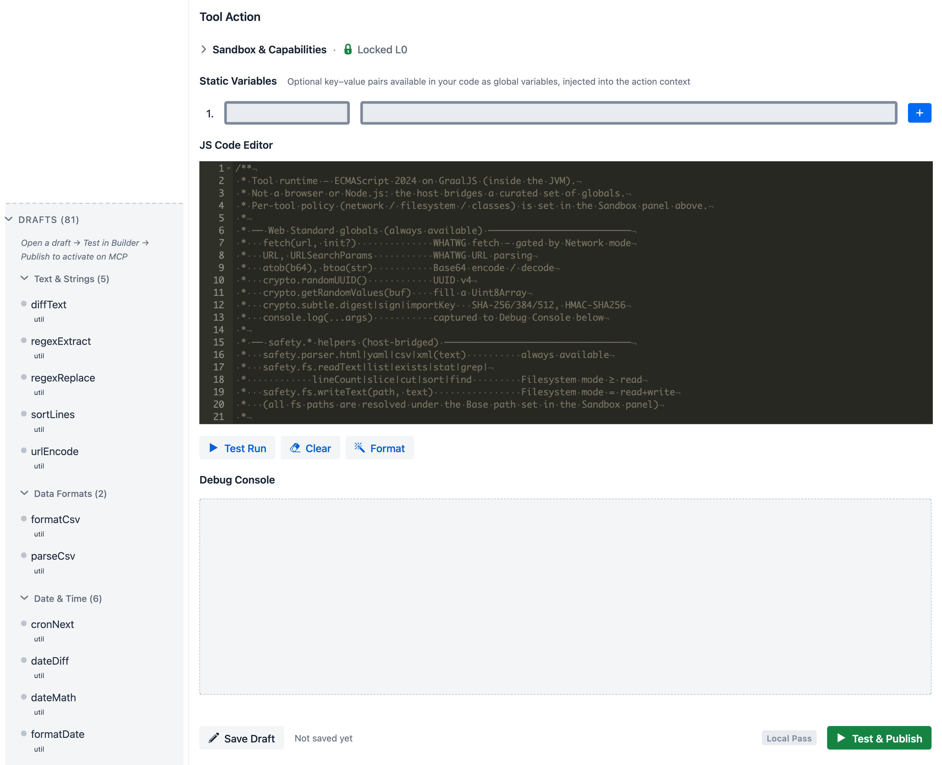Click the play icon in Test & Publish
This screenshot has height=765, width=942.
pos(841,738)
